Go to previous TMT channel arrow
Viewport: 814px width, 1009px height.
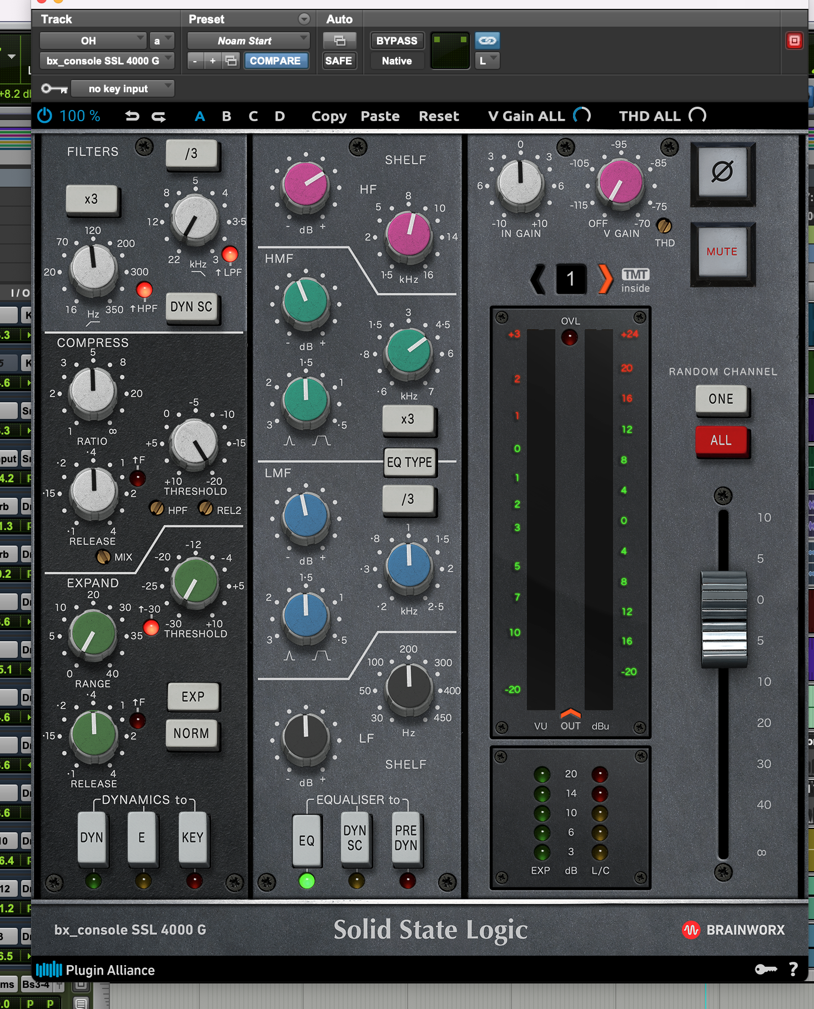click(537, 278)
